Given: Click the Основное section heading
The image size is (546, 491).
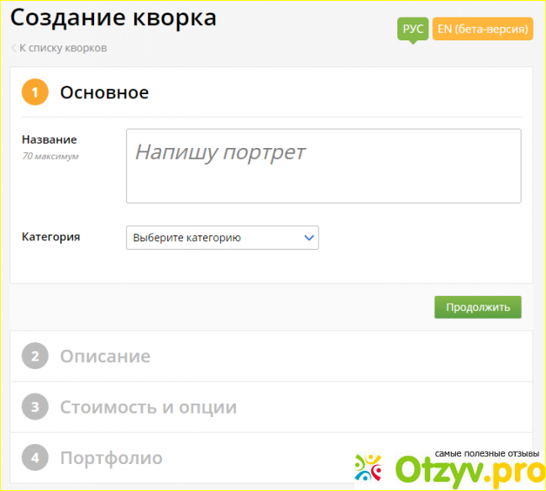Looking at the screenshot, I should click(x=104, y=92).
